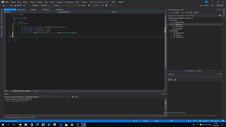
Task: Open the editor zoom percentage dropdown
Action: click(7, 91)
